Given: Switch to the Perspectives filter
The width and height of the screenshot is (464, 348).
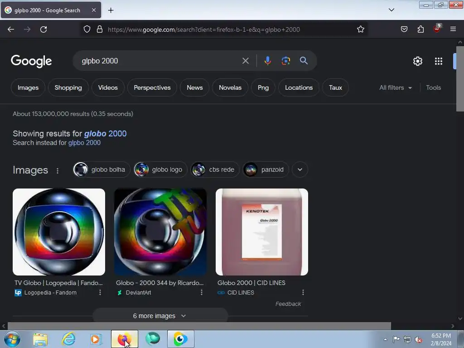Looking at the screenshot, I should pyautogui.click(x=152, y=87).
